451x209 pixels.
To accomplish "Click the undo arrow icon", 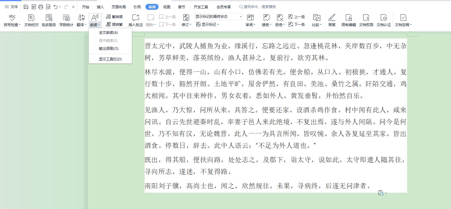I will 55,7.
